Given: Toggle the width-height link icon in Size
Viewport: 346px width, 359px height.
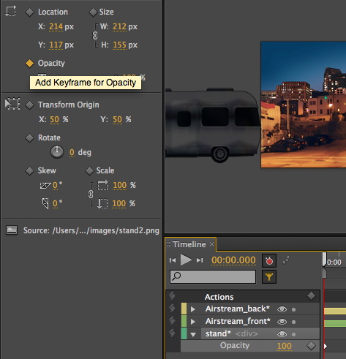Looking at the screenshot, I should [x=95, y=36].
